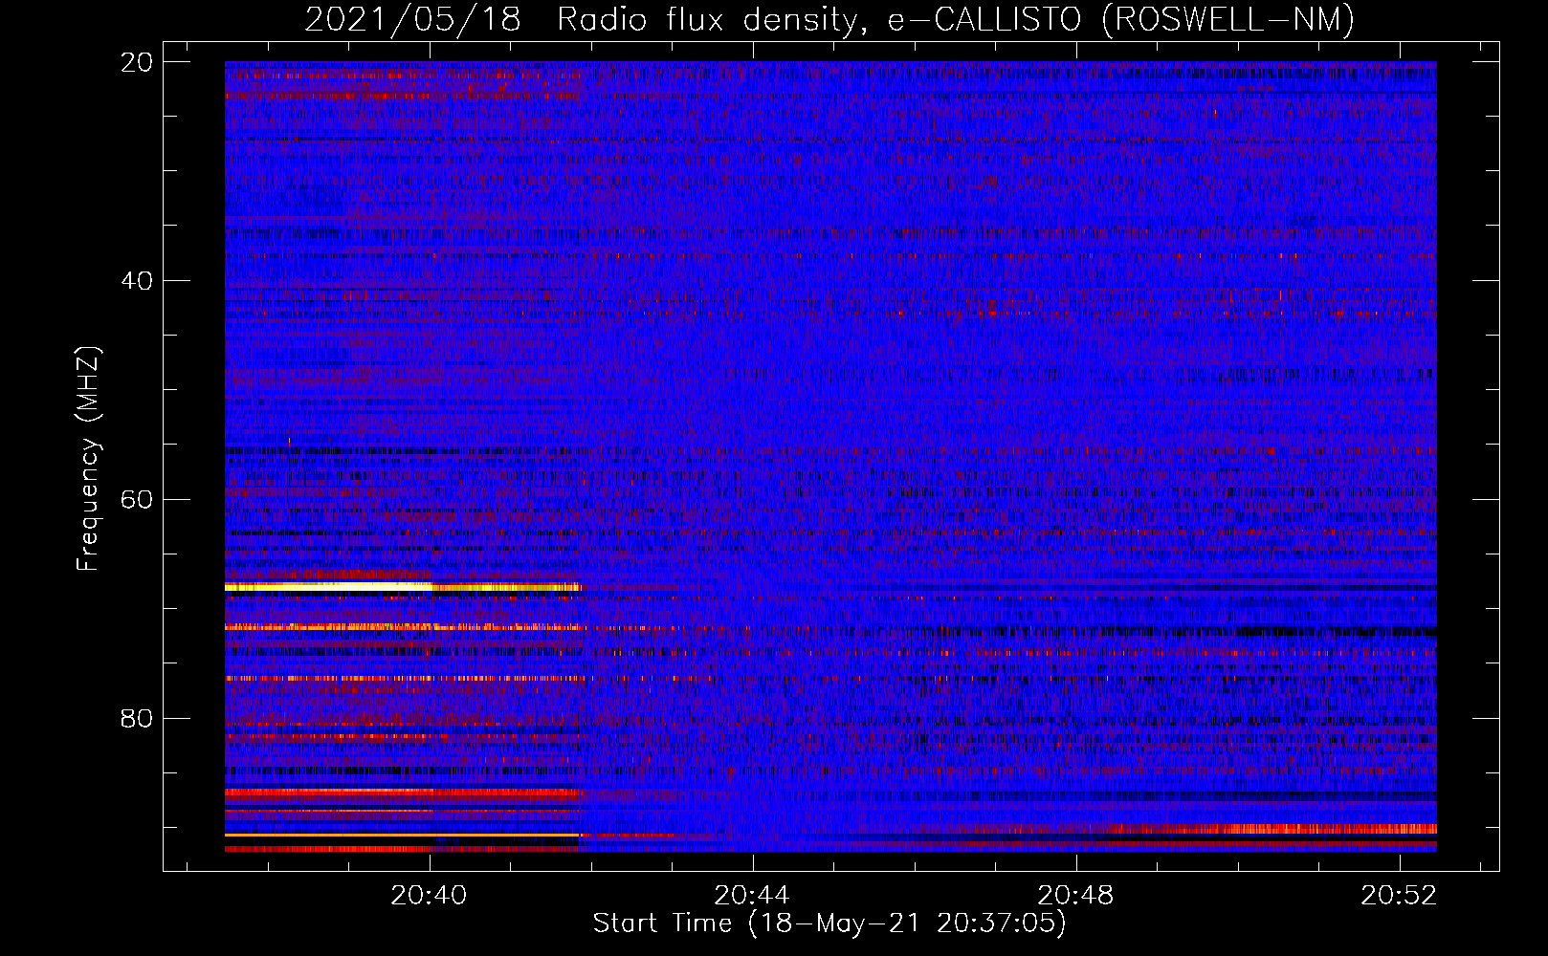Click the 20:48 time tick label
Viewport: 1548px width, 956px height.
click(x=1075, y=895)
